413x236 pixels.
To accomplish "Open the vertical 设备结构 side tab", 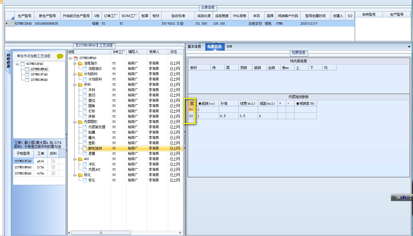I will pyautogui.click(x=8, y=61).
